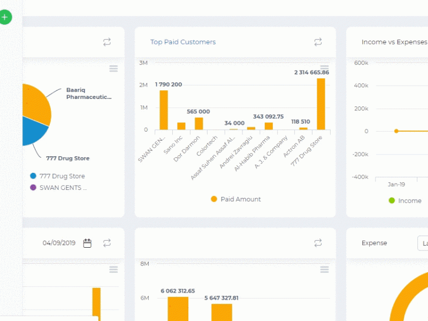Click the 565 000 data label

[198, 112]
